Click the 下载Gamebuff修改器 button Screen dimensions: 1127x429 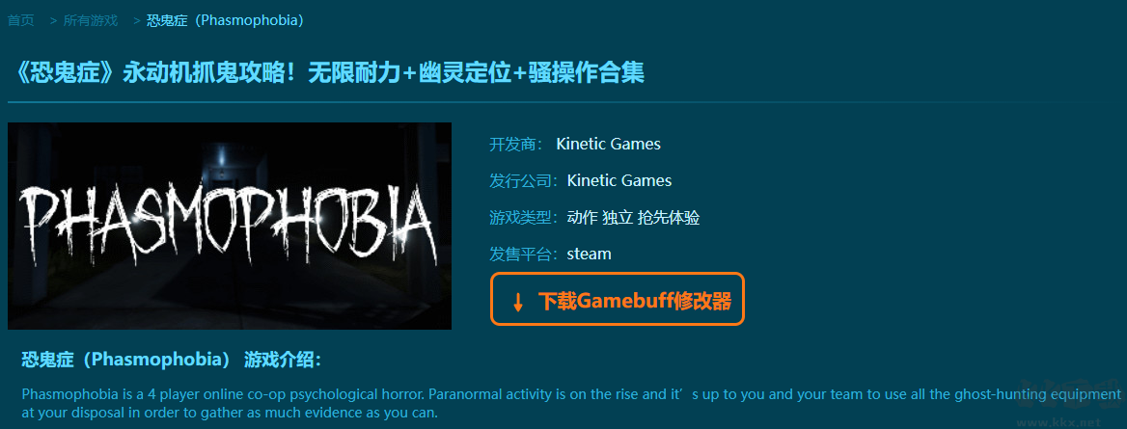(x=617, y=299)
